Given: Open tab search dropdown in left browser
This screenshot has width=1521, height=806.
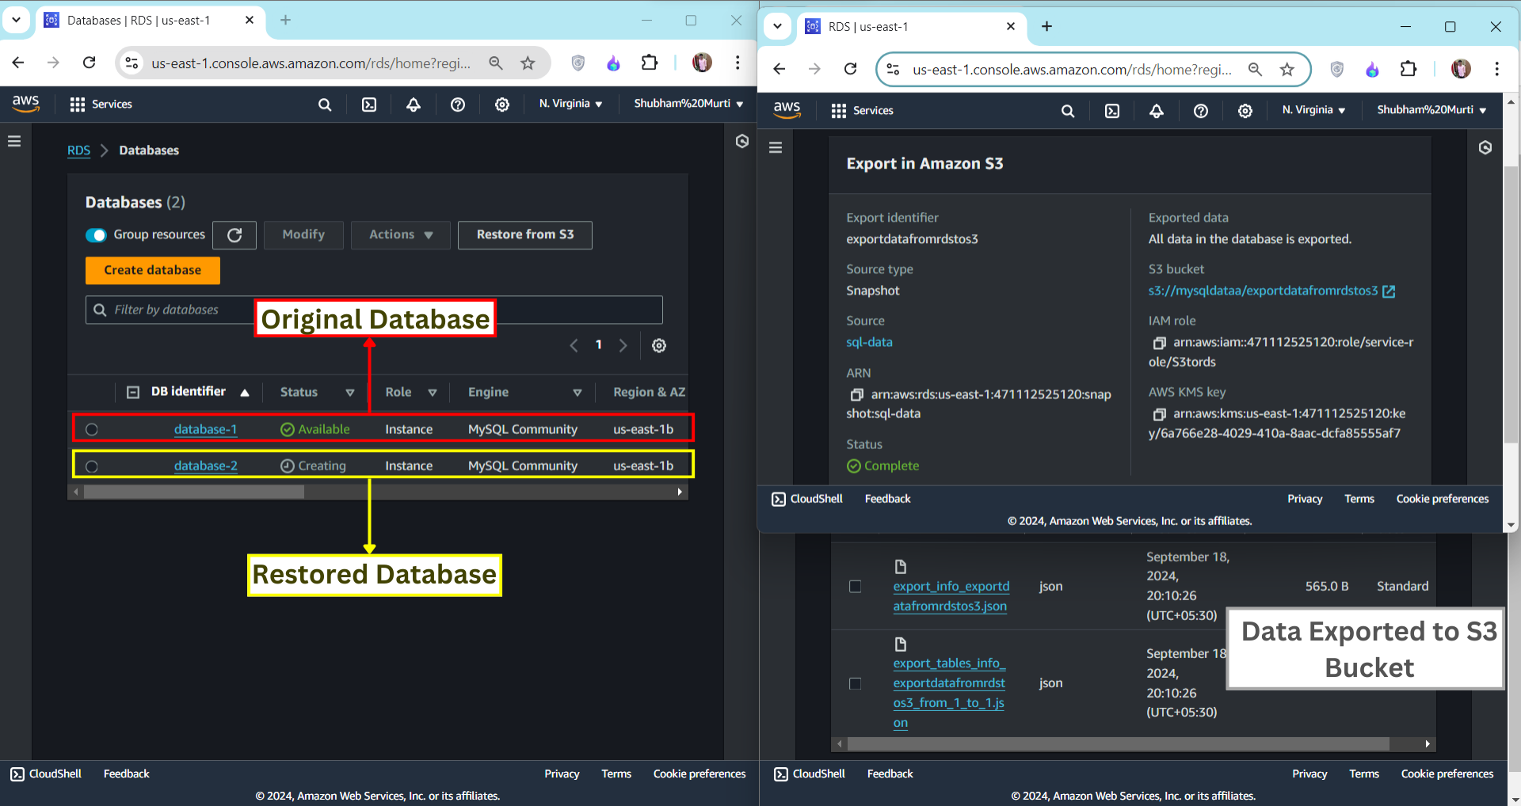Looking at the screenshot, I should (x=16, y=20).
